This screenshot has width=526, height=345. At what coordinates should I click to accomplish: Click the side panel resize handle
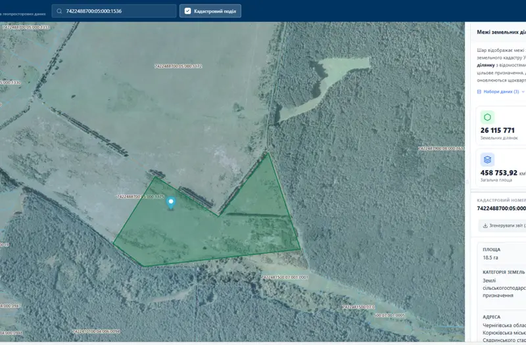467,182
